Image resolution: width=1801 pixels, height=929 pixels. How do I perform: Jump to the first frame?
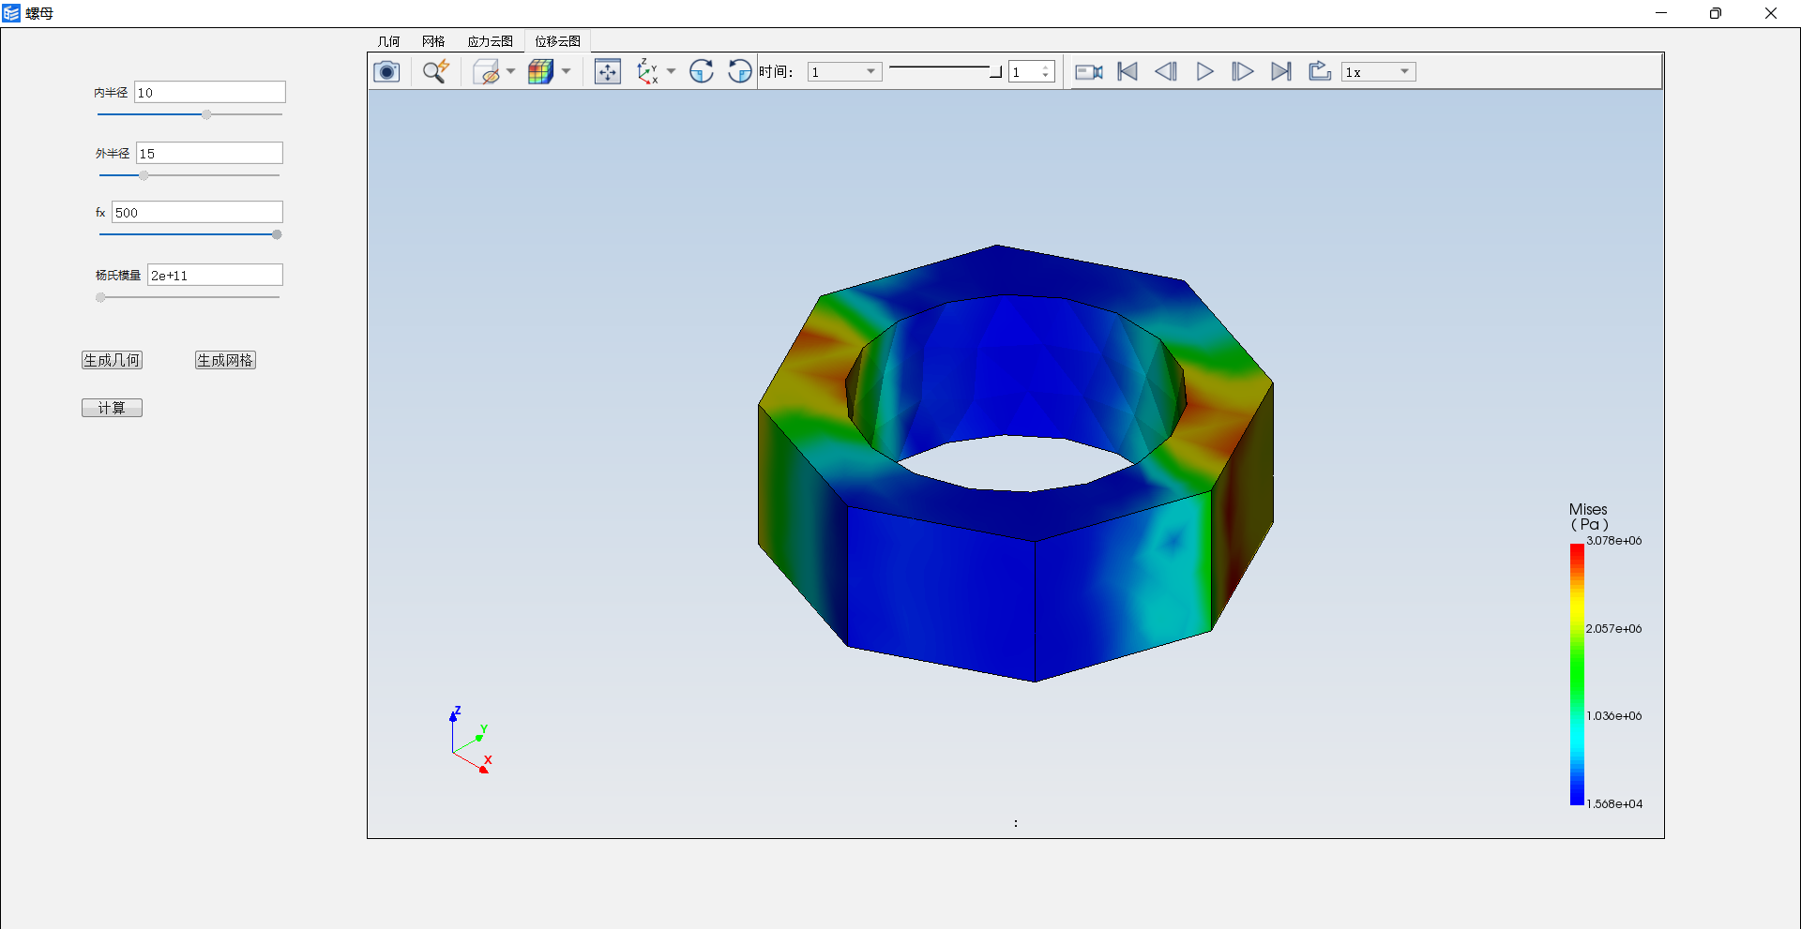1128,72
